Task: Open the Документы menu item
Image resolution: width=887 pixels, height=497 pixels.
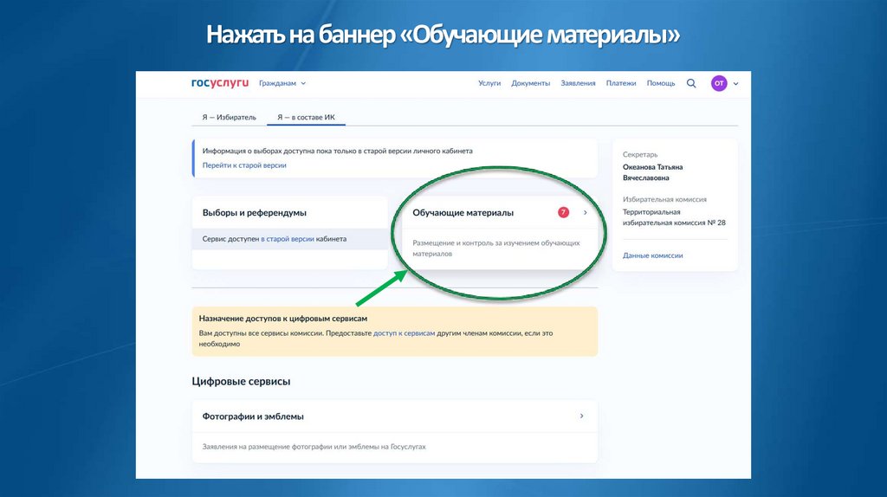Action: click(x=531, y=83)
